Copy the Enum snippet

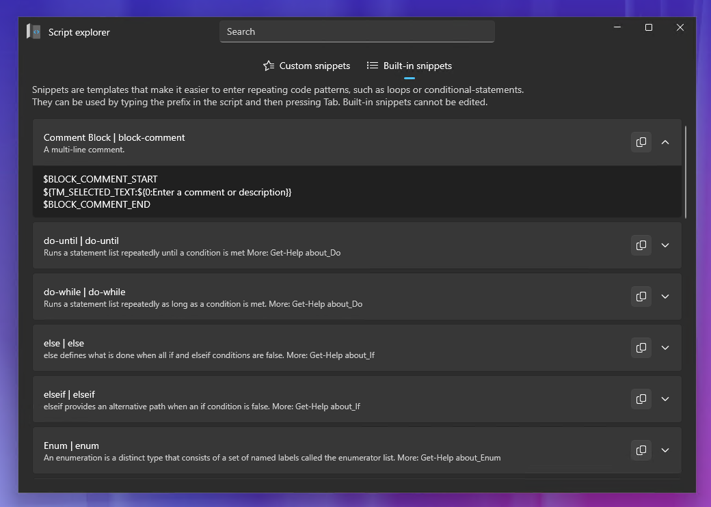coord(641,450)
